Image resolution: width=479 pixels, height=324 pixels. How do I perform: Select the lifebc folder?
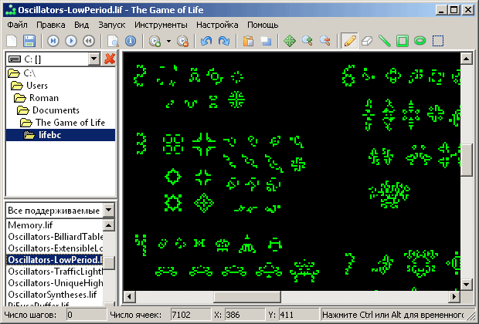(x=60, y=135)
